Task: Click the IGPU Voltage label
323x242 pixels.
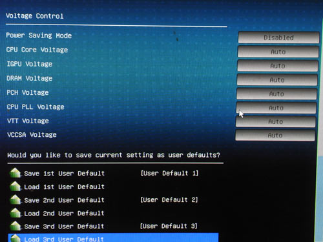Action: click(30, 64)
